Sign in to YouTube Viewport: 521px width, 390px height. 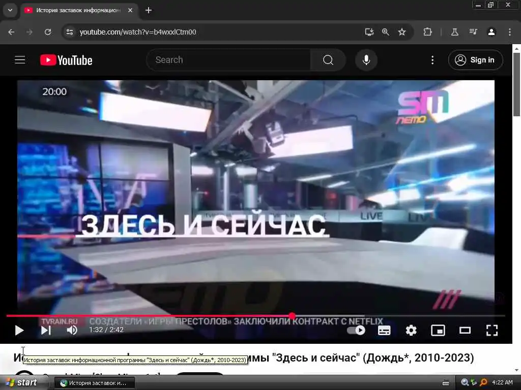coord(476,60)
